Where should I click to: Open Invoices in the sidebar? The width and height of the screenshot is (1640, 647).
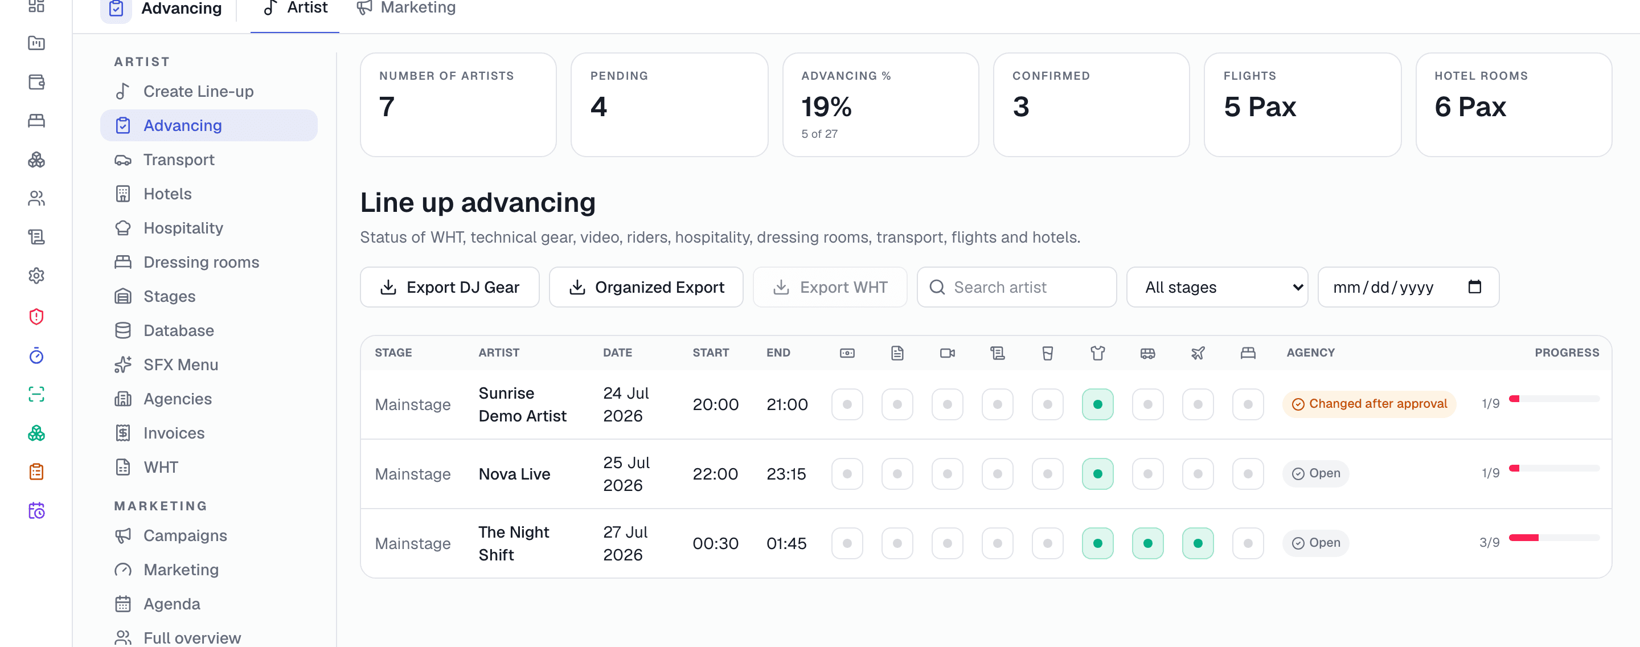(209, 433)
